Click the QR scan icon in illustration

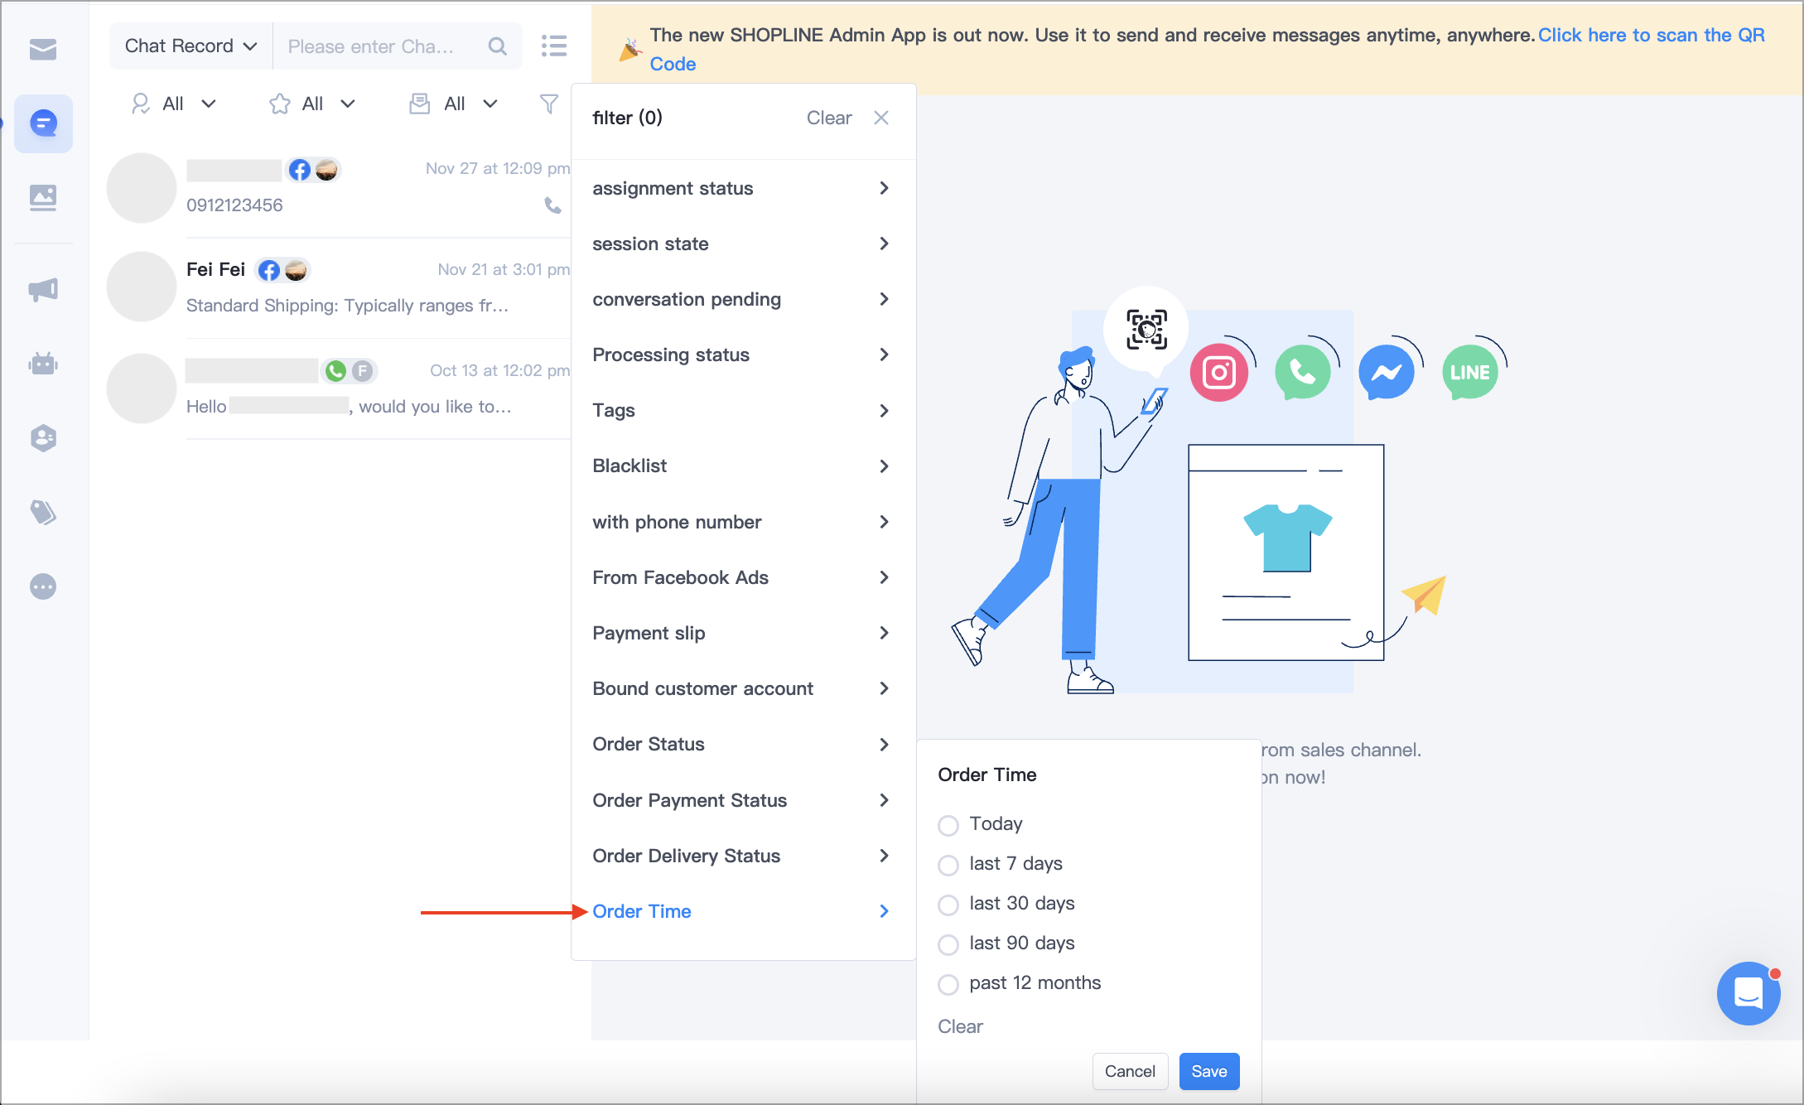[1146, 330]
